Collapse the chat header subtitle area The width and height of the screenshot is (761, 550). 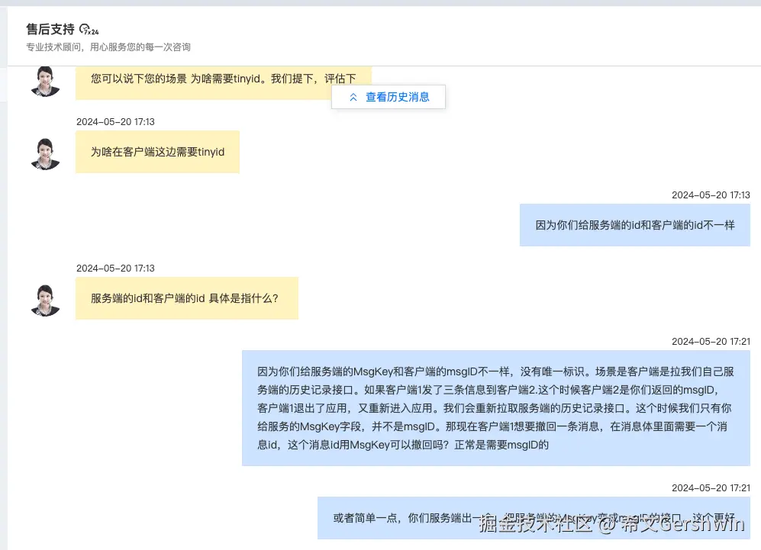(108, 47)
